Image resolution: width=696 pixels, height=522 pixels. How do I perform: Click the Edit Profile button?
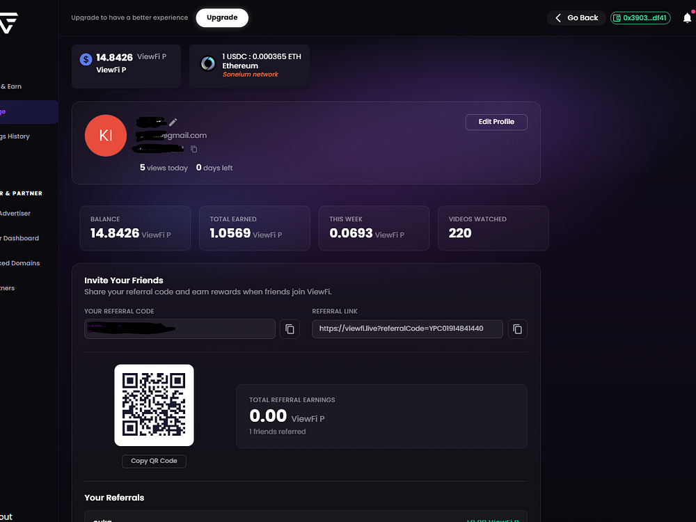click(x=496, y=122)
